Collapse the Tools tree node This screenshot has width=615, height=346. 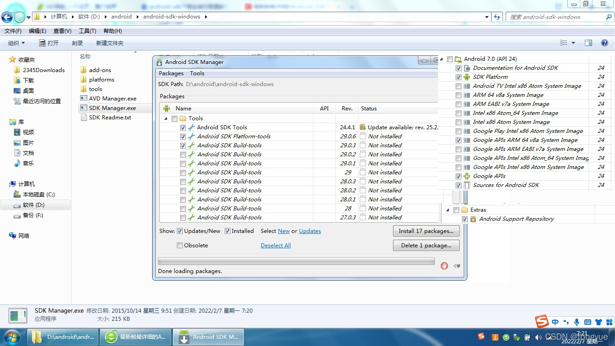(x=166, y=118)
